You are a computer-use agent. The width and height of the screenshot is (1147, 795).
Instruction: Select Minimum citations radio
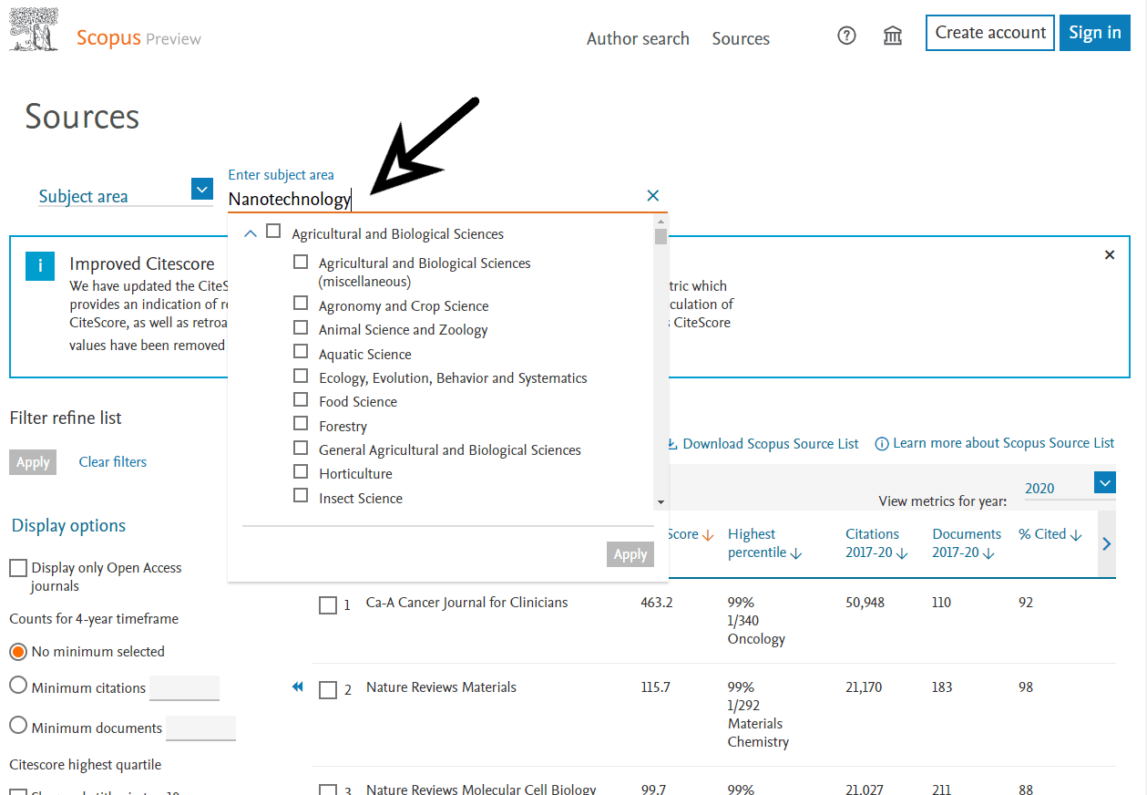18,686
